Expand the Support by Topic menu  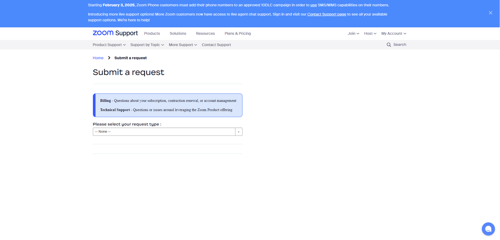tap(147, 45)
